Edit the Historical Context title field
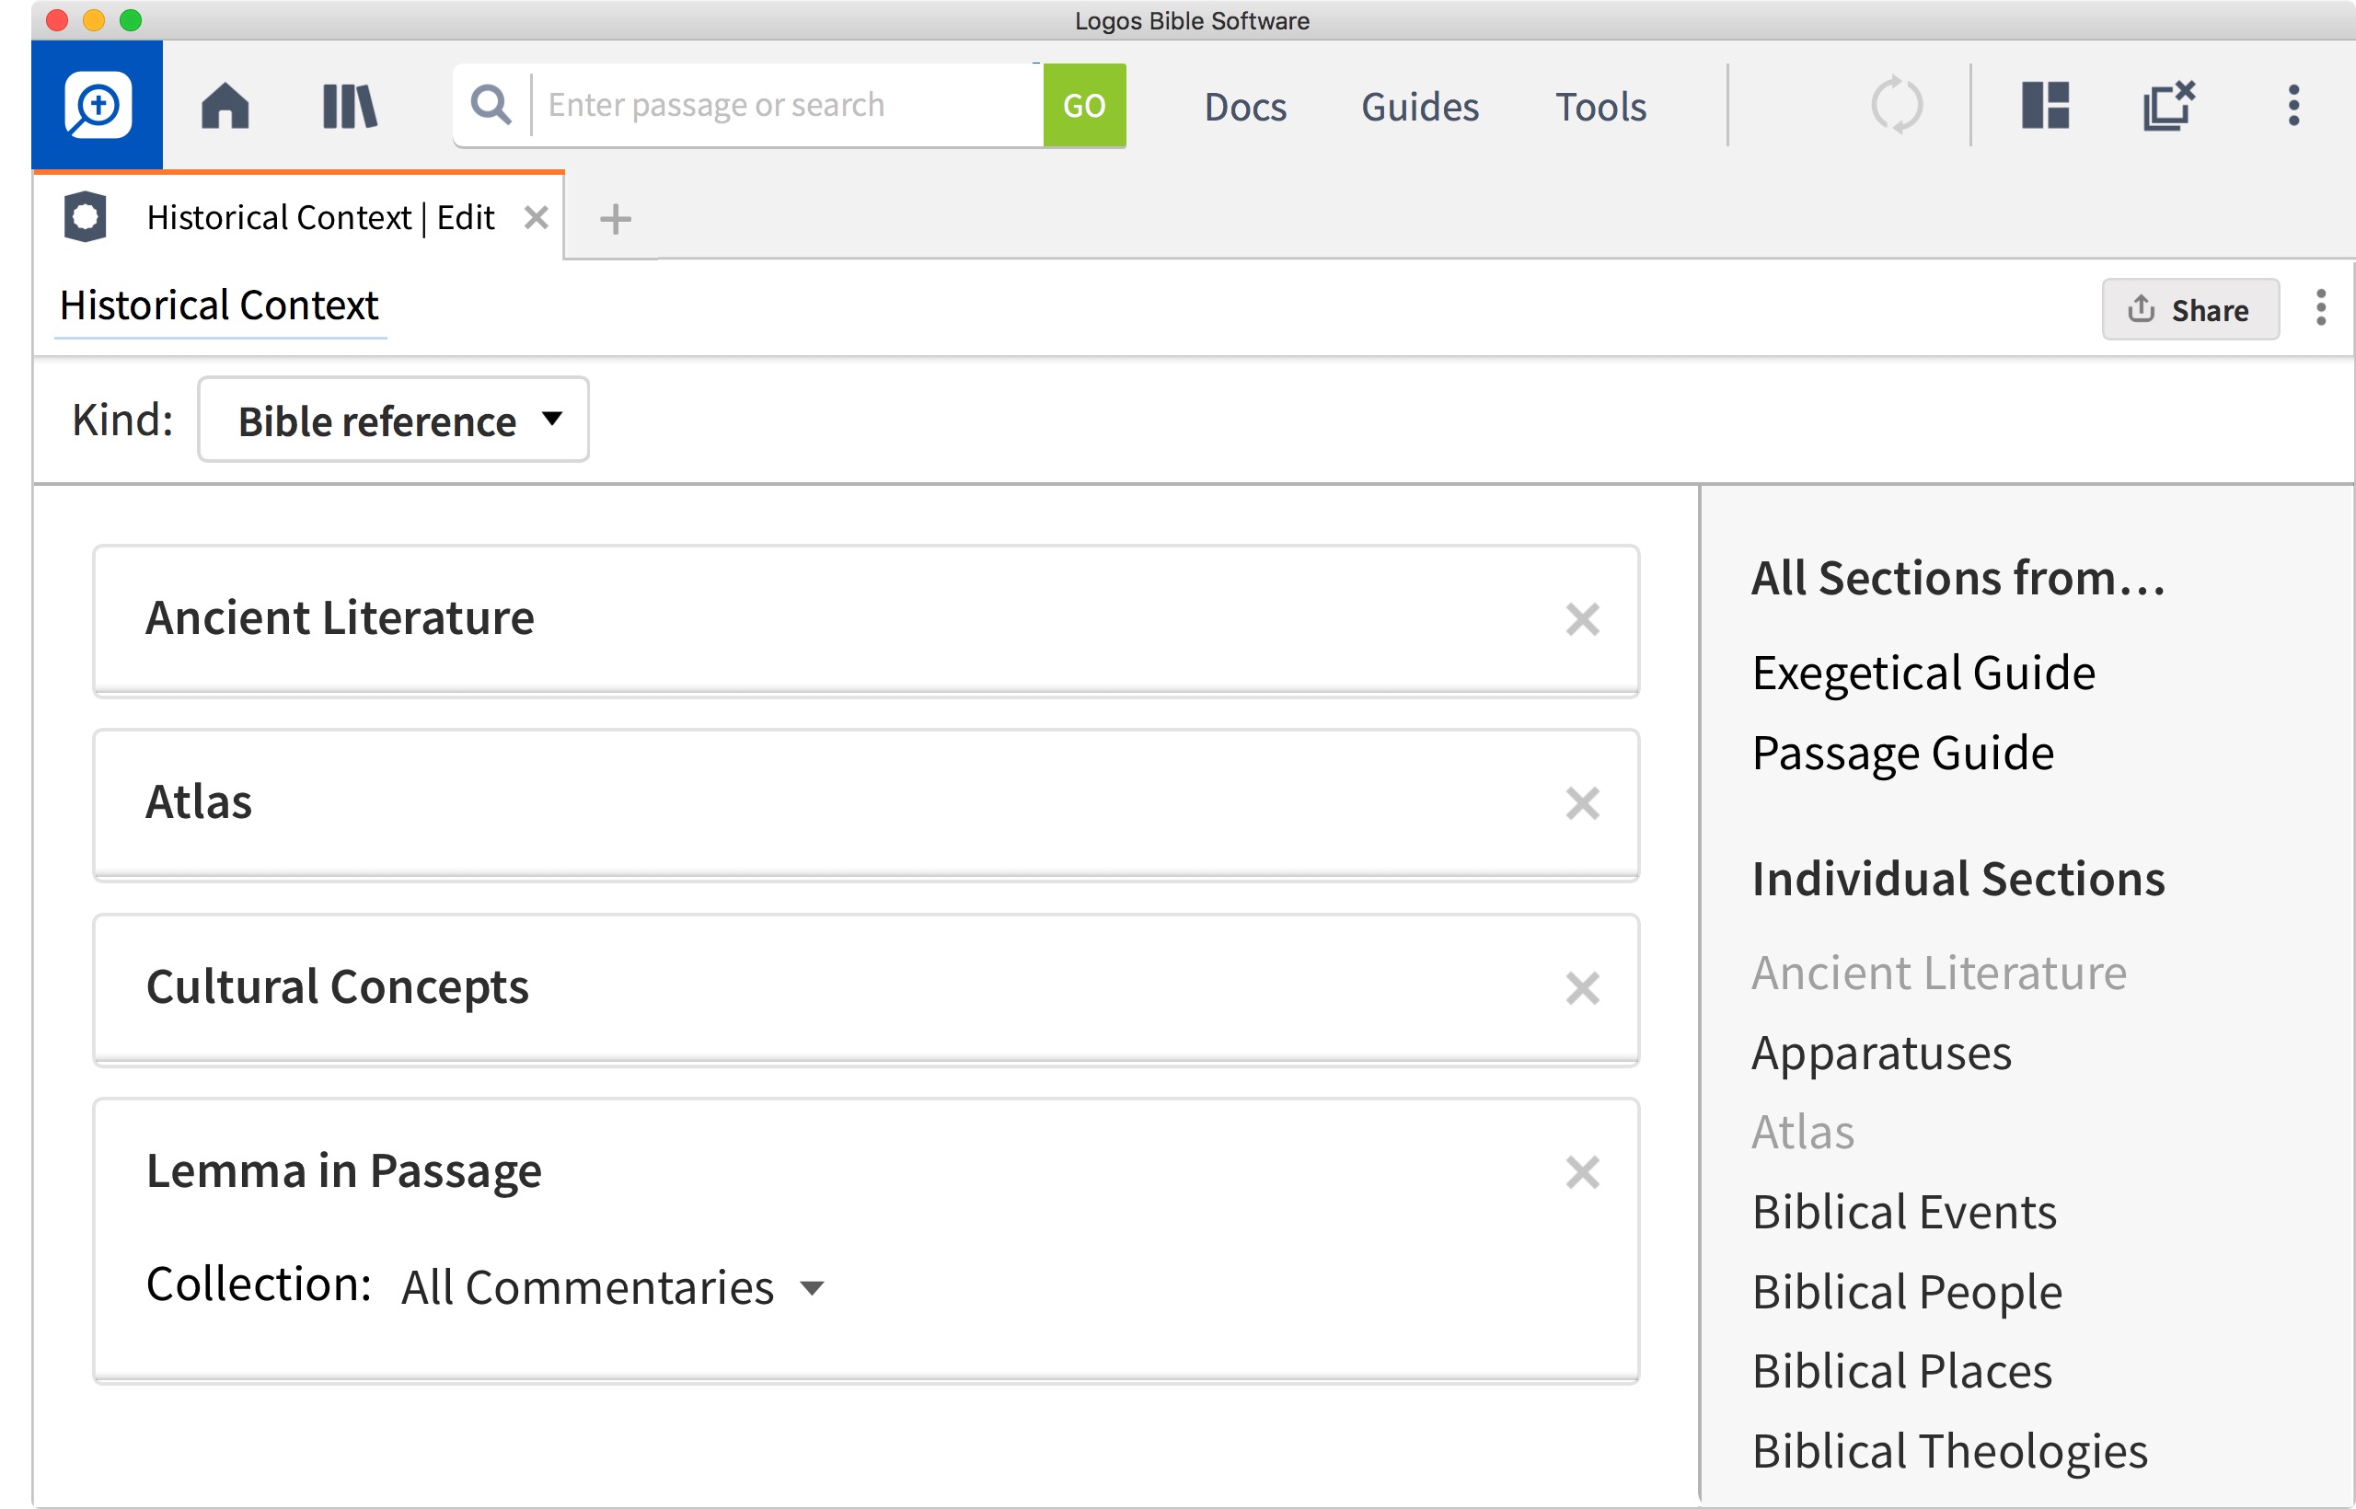The width and height of the screenshot is (2356, 1509). pos(220,305)
